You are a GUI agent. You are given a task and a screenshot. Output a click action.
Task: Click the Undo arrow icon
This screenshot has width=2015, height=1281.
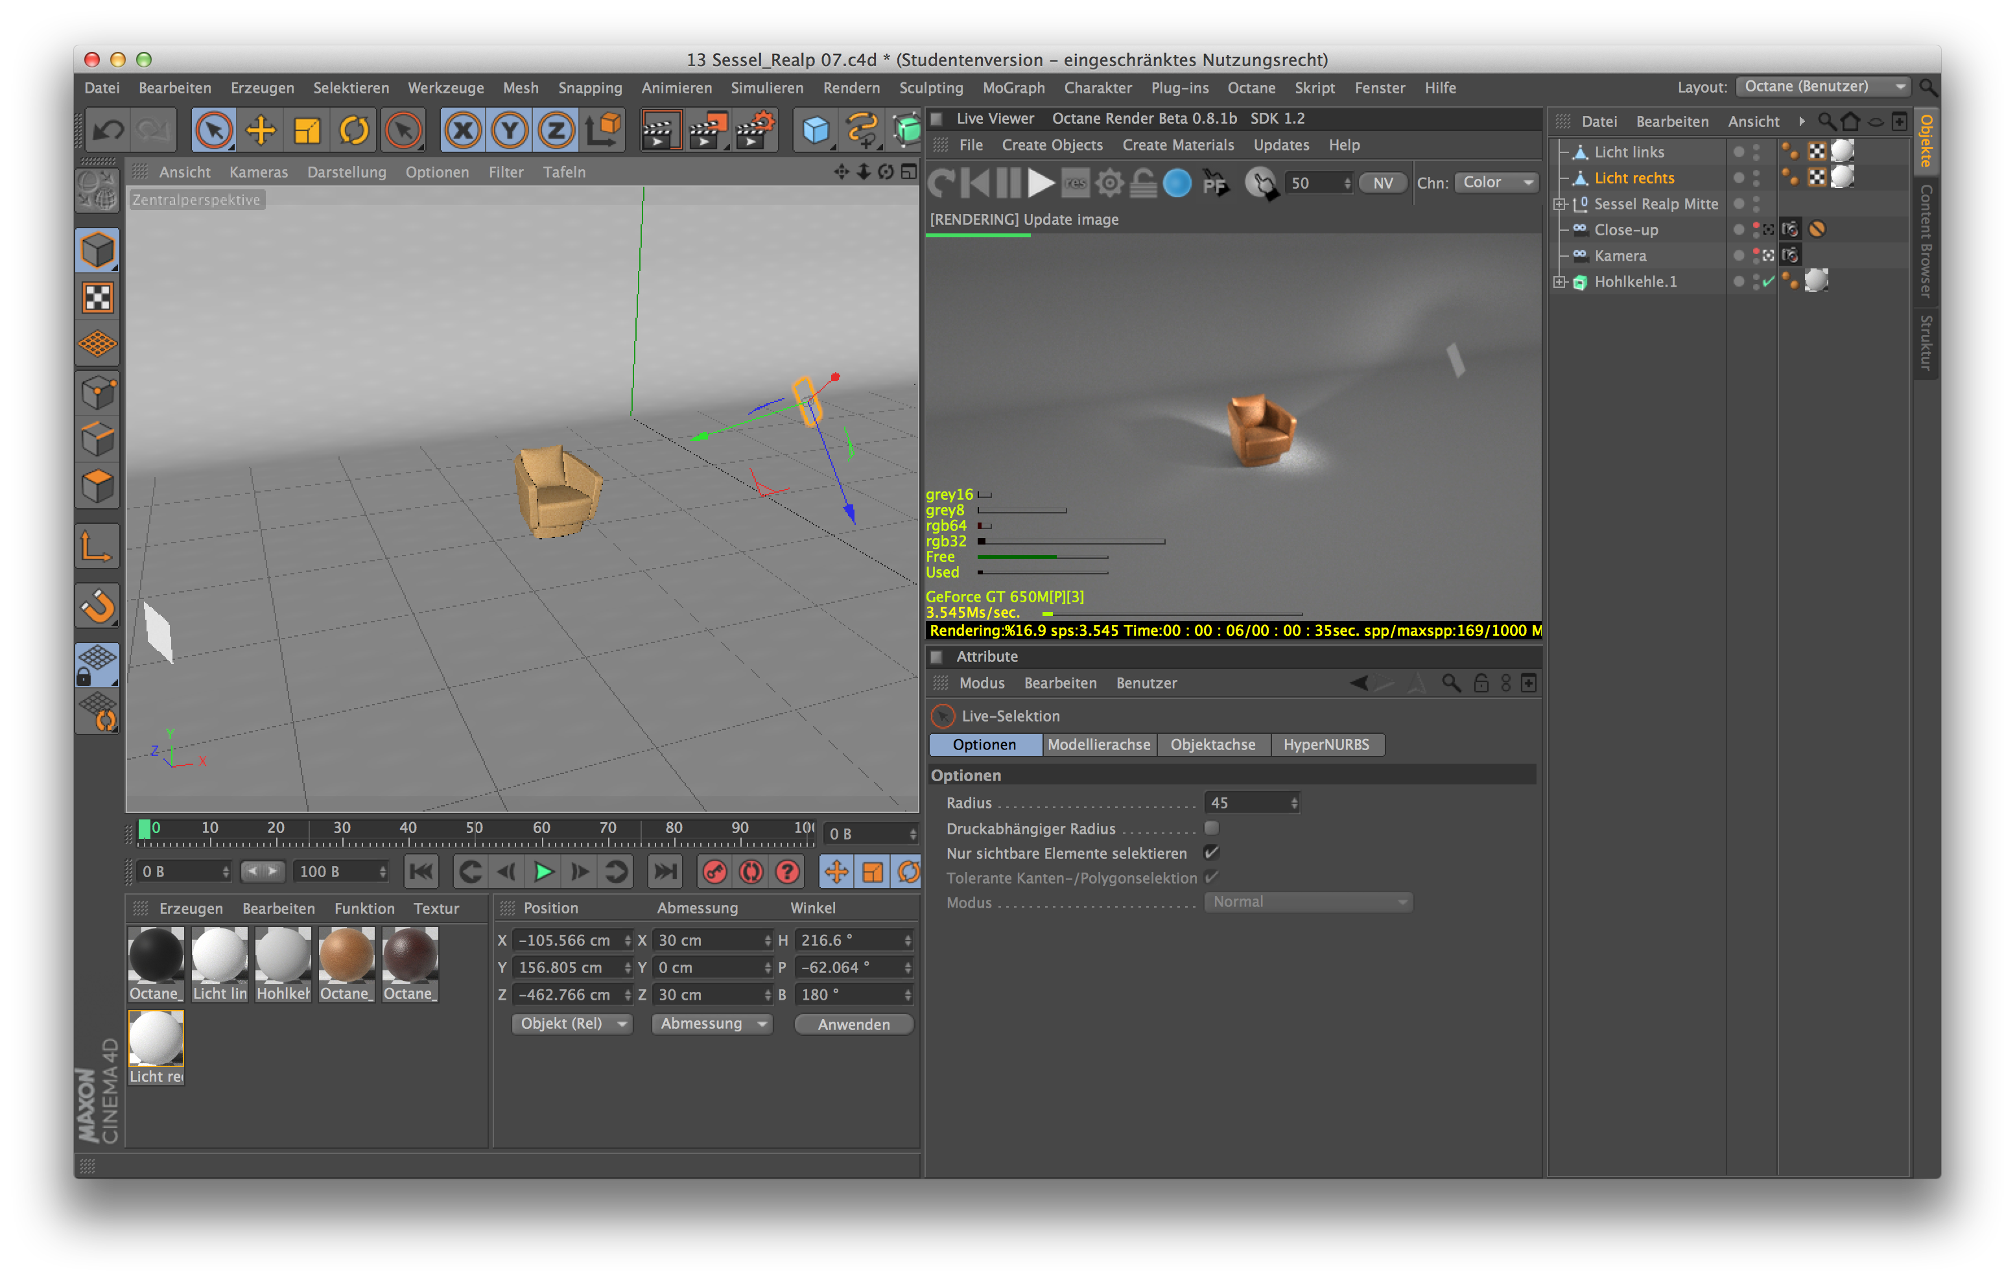109,130
